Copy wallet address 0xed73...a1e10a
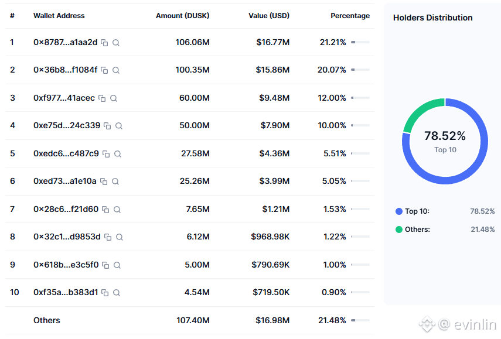The width and height of the screenshot is (501, 339). (x=104, y=182)
